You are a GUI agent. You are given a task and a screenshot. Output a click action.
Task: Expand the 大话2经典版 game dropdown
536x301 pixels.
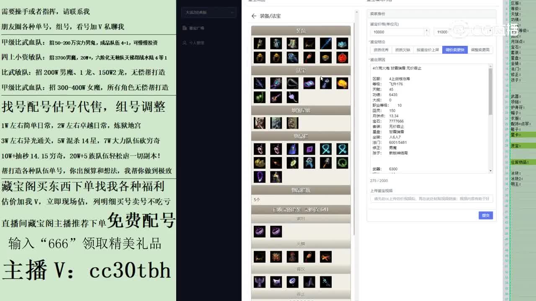pos(209,13)
